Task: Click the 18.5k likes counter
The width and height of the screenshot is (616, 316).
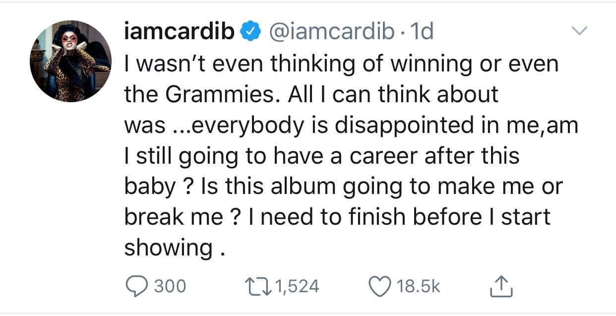Action: (x=418, y=285)
